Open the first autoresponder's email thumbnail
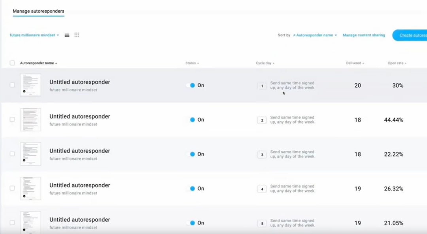 (30, 85)
